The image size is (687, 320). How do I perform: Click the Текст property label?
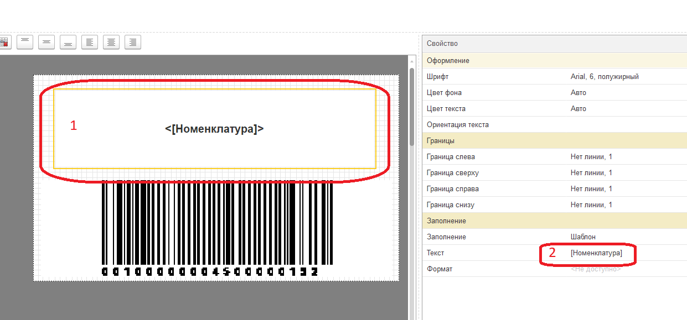click(x=436, y=253)
